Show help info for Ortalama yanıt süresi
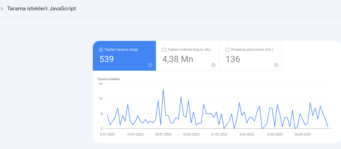Screen dimensions: 341x149 point(276,65)
